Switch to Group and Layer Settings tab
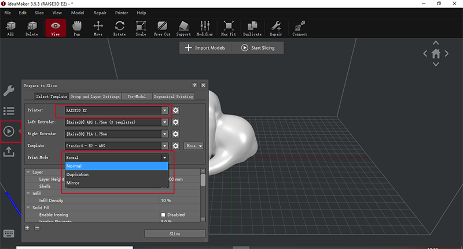Image resolution: width=463 pixels, height=249 pixels. point(95,96)
